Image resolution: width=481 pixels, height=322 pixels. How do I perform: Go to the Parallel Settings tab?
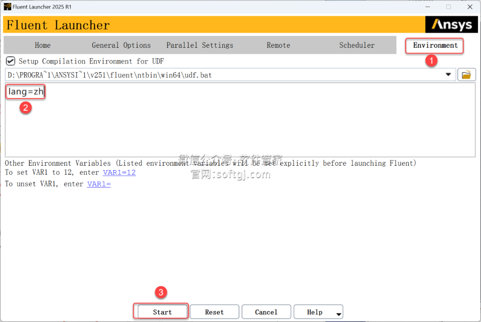[x=200, y=45]
